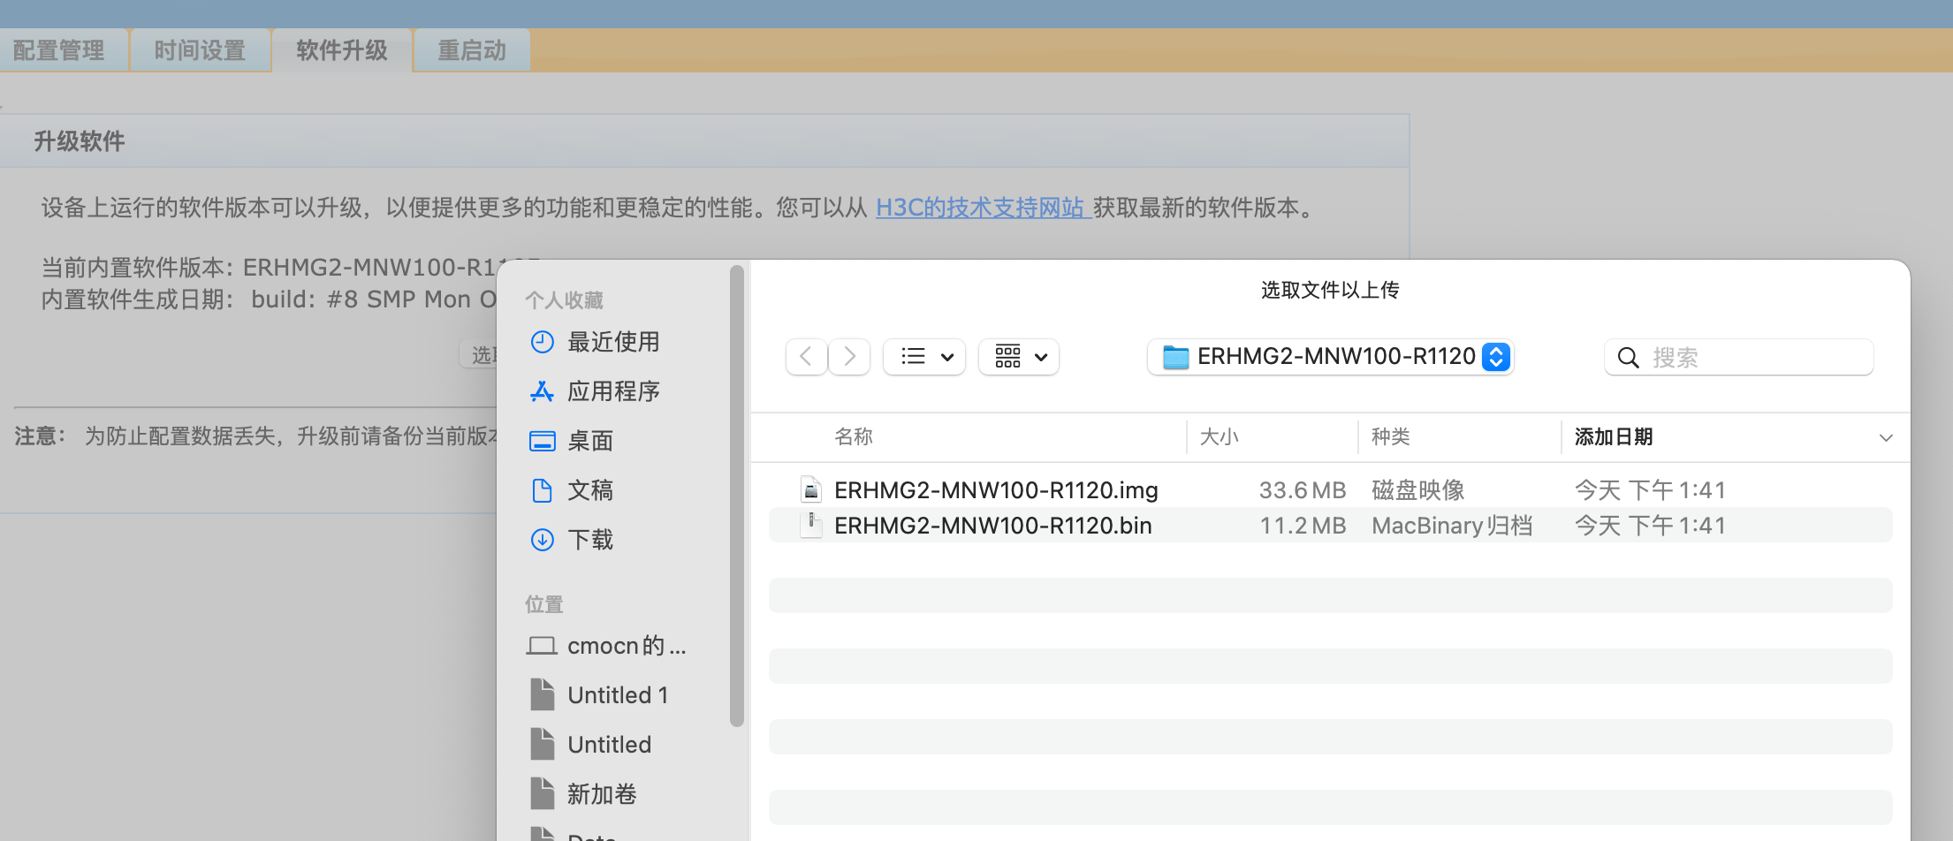Open 文稿 in the sidebar
This screenshot has width=1953, height=841.
(x=590, y=490)
